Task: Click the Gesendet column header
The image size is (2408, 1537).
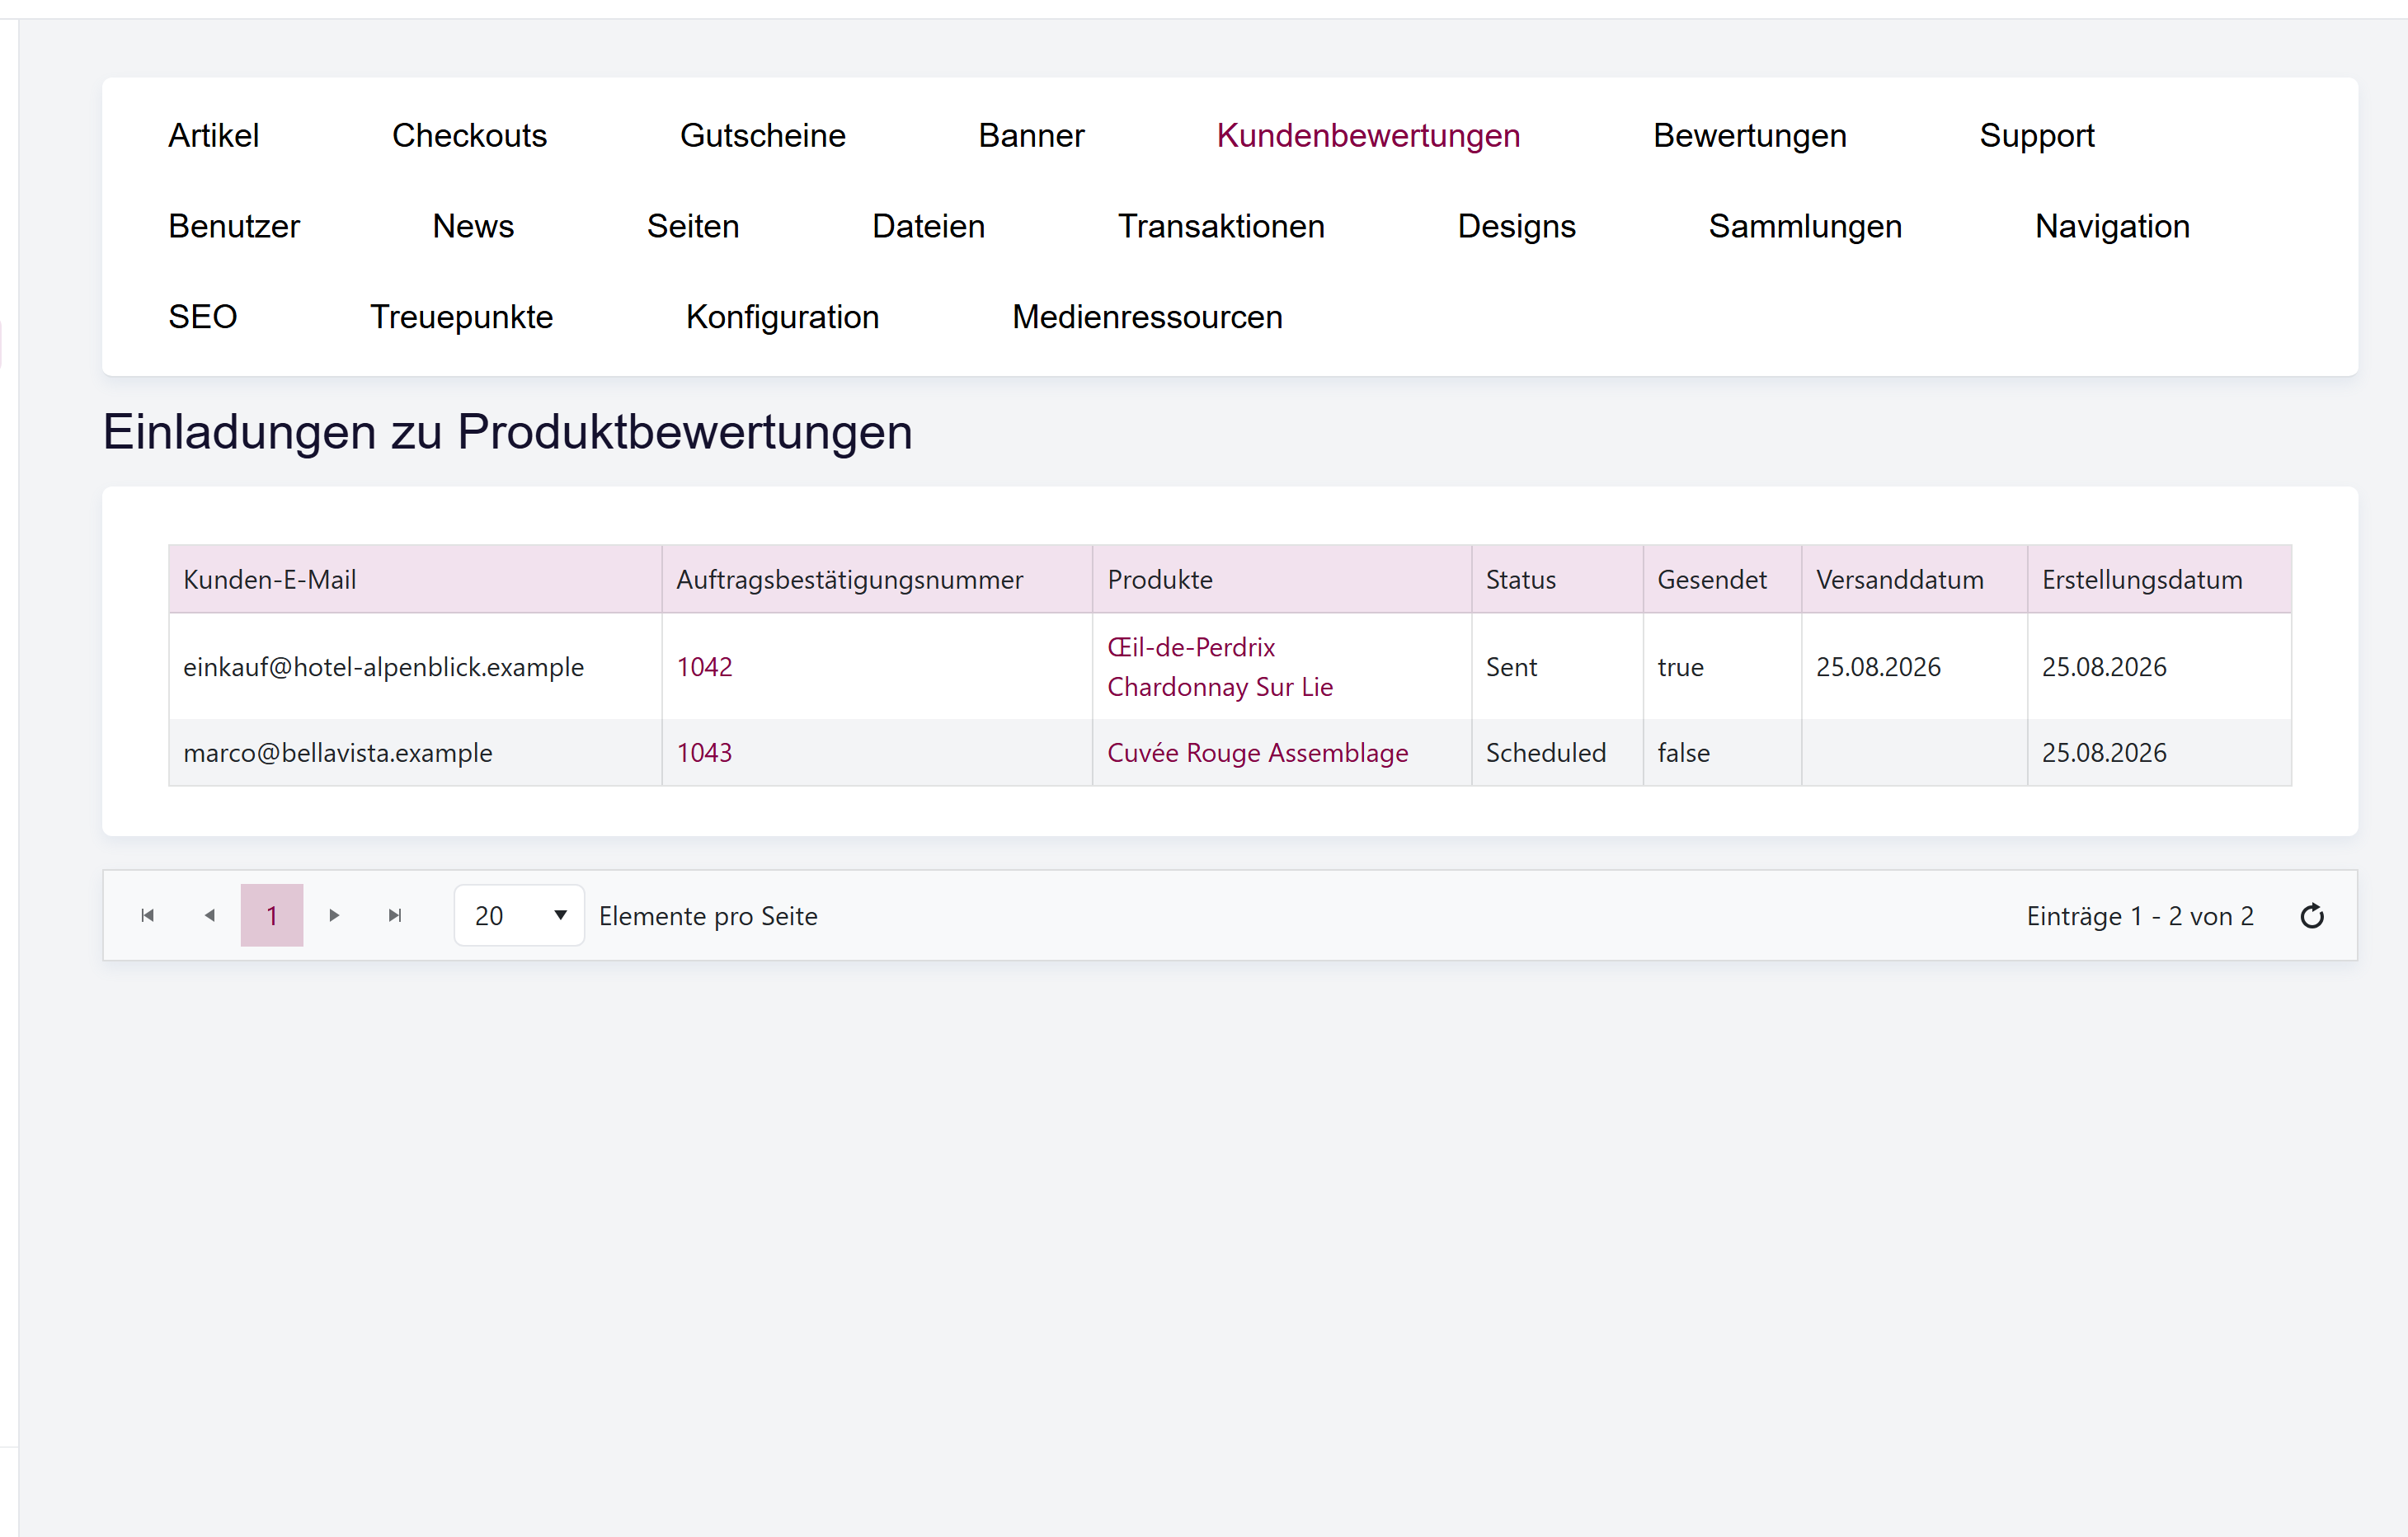Action: coord(1722,579)
